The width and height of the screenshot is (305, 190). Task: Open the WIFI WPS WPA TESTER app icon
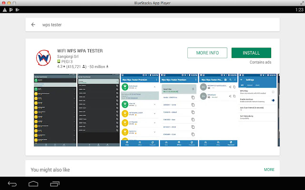click(43, 57)
